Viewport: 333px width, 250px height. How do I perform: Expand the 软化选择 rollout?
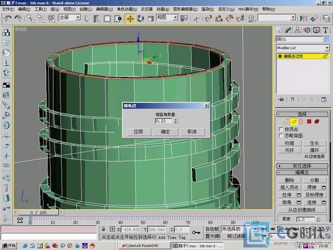(x=302, y=166)
